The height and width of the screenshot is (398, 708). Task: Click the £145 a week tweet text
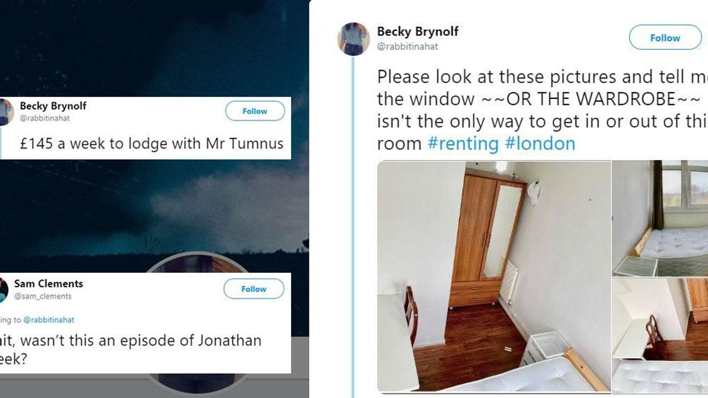tap(151, 143)
